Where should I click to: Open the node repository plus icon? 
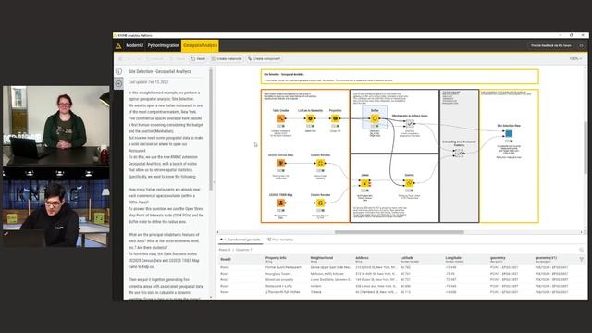tap(118, 83)
